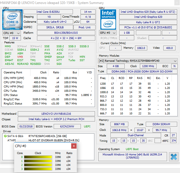
Task: Click the green SATA drive status checkmark
Action: pos(5,136)
